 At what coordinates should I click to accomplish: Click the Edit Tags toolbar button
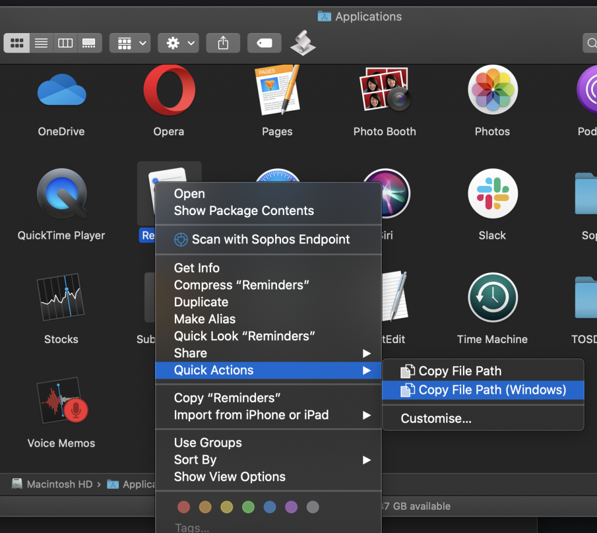point(264,43)
